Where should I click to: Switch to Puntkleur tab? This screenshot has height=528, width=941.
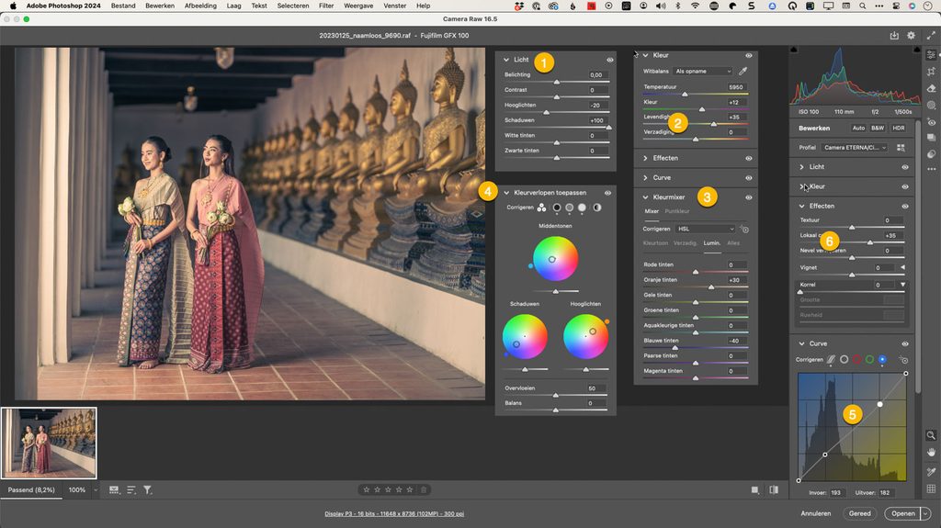(677, 211)
